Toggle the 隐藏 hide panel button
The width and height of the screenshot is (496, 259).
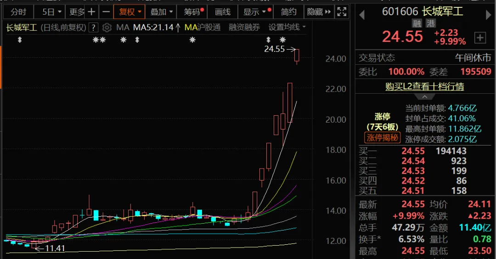point(318,12)
